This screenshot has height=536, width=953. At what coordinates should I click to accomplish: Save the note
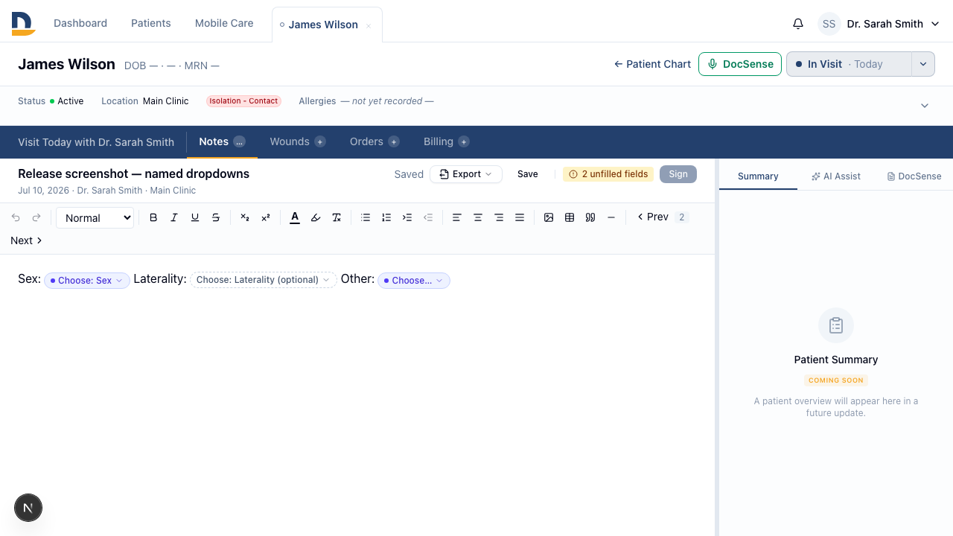pyautogui.click(x=528, y=174)
